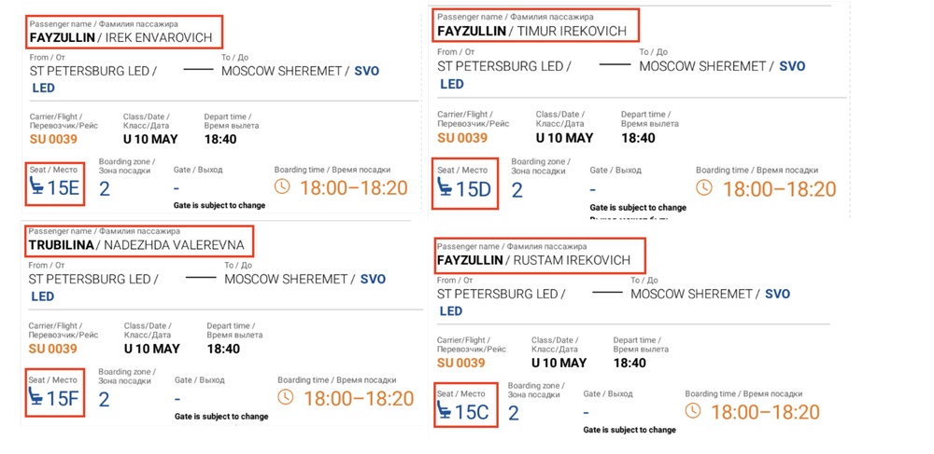934x454 pixels.
Task: Click the clock icon on Rustam Irekovich's pass
Action: click(693, 410)
